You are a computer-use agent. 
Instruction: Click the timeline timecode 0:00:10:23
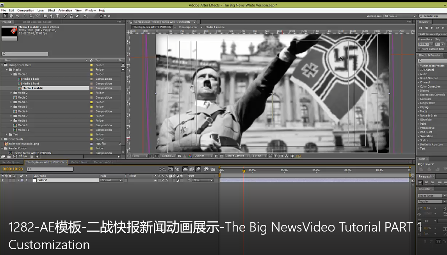click(x=12, y=169)
